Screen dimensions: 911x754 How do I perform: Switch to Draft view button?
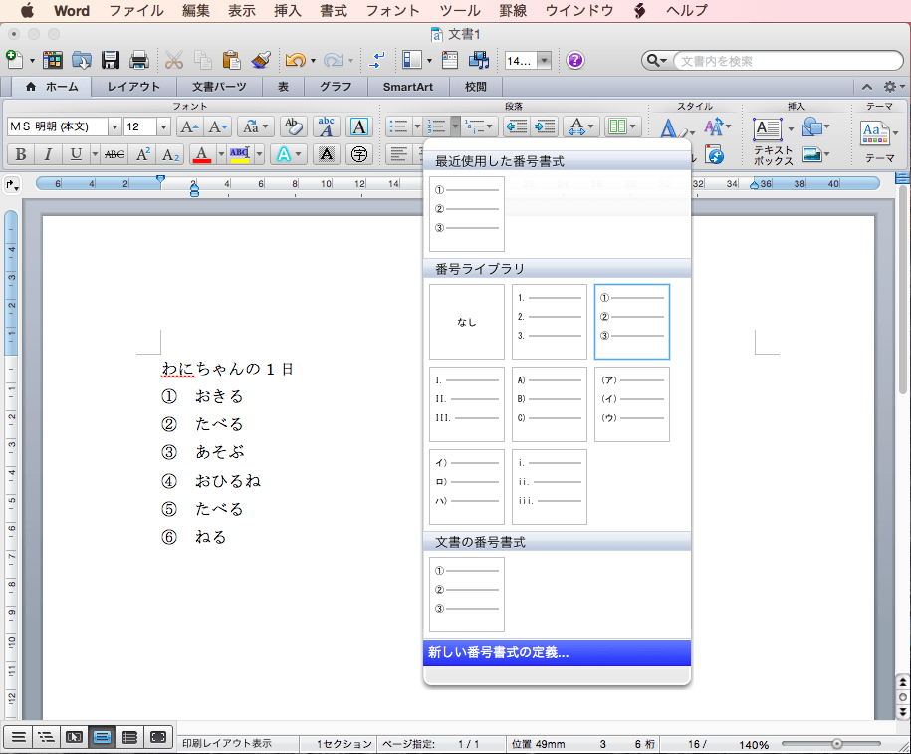pyautogui.click(x=19, y=738)
